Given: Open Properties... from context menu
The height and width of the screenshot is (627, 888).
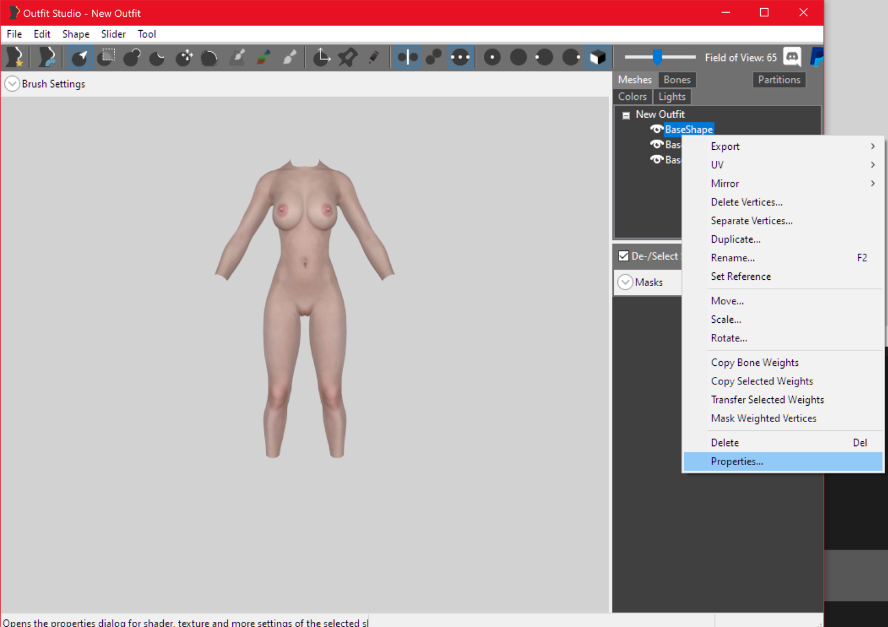Looking at the screenshot, I should click(x=783, y=461).
